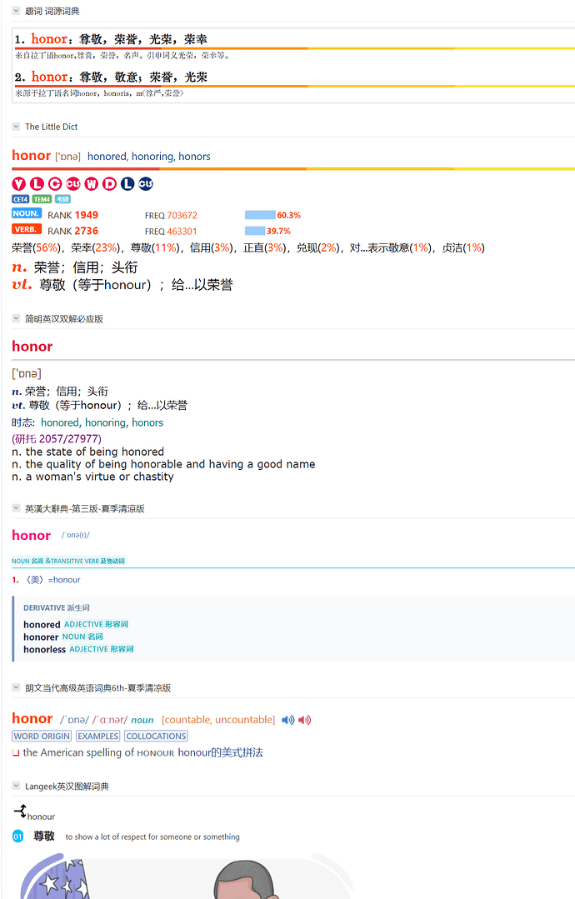Image resolution: width=575 pixels, height=899 pixels.
Task: Click 尊敬 sense heading in Langeek
Action: [x=44, y=836]
